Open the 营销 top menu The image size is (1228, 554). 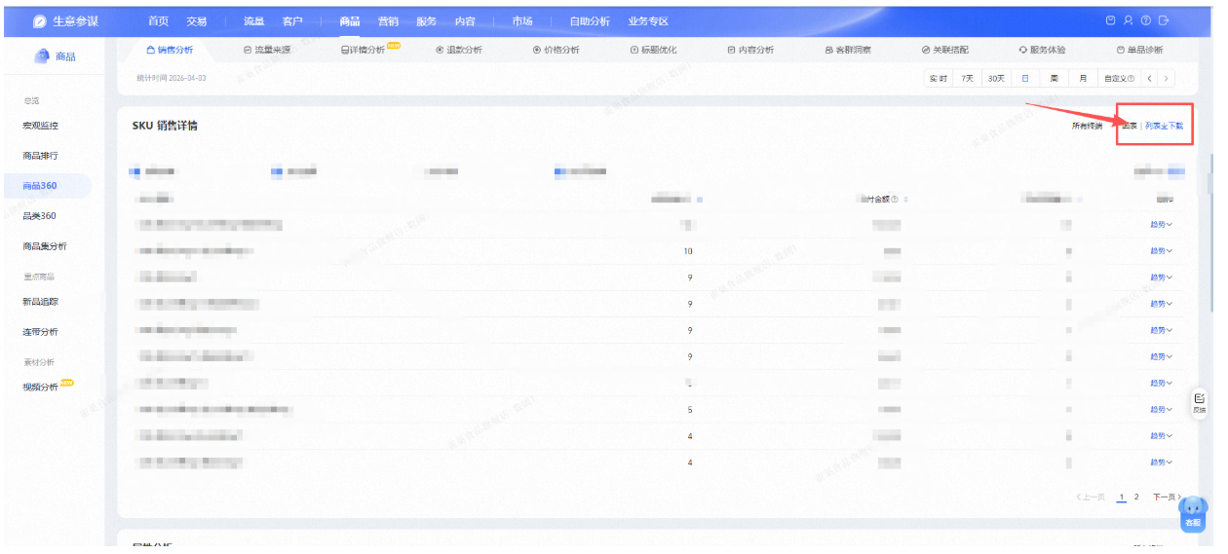tap(388, 21)
